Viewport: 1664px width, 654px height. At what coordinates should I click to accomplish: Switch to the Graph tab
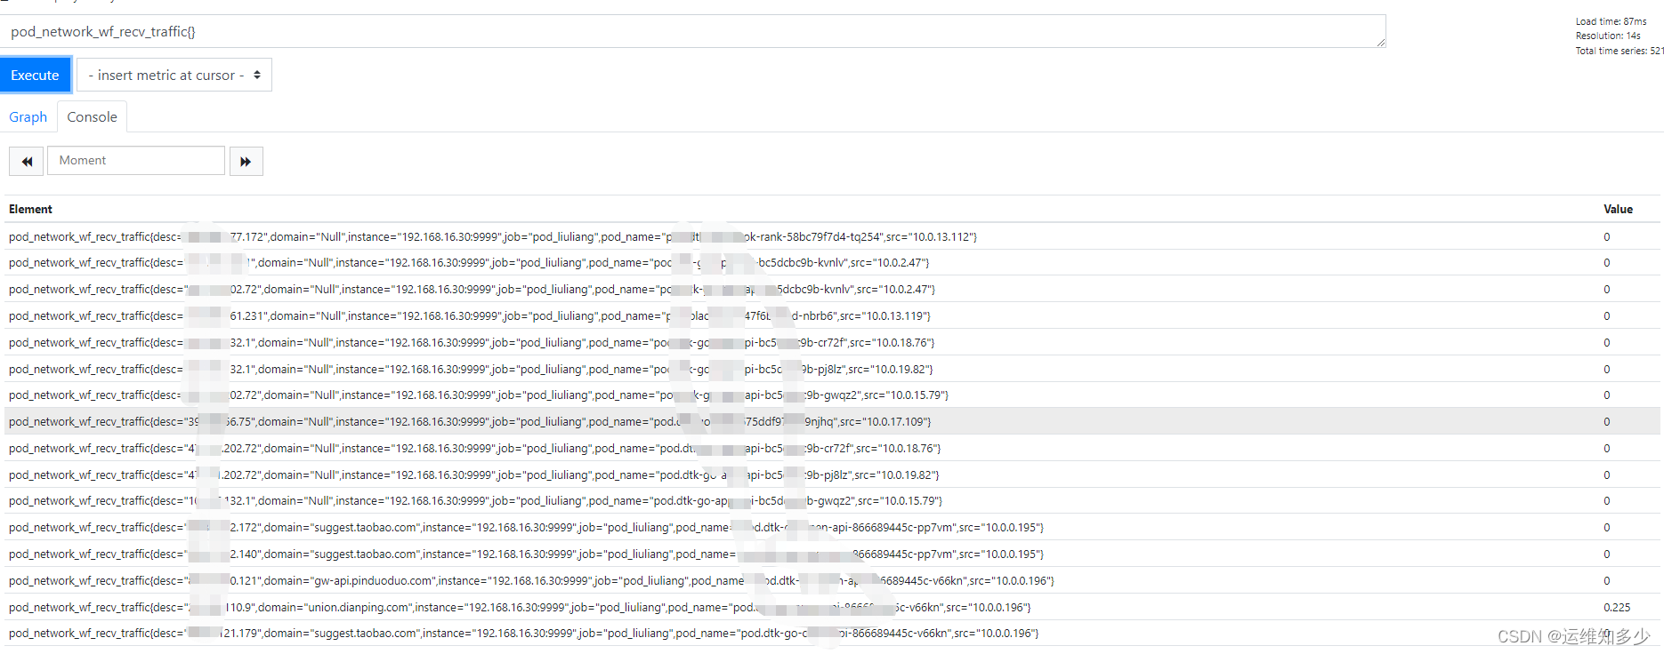pyautogui.click(x=28, y=116)
